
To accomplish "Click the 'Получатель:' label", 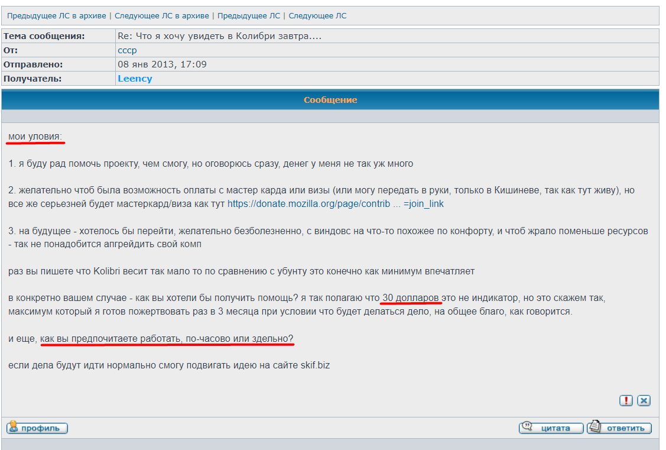I will (33, 79).
